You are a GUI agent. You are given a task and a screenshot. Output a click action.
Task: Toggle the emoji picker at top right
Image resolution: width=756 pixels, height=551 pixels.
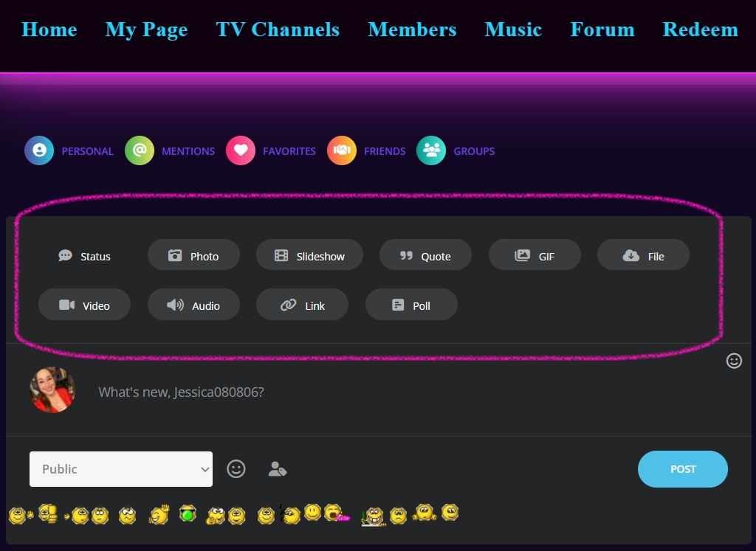coord(734,361)
